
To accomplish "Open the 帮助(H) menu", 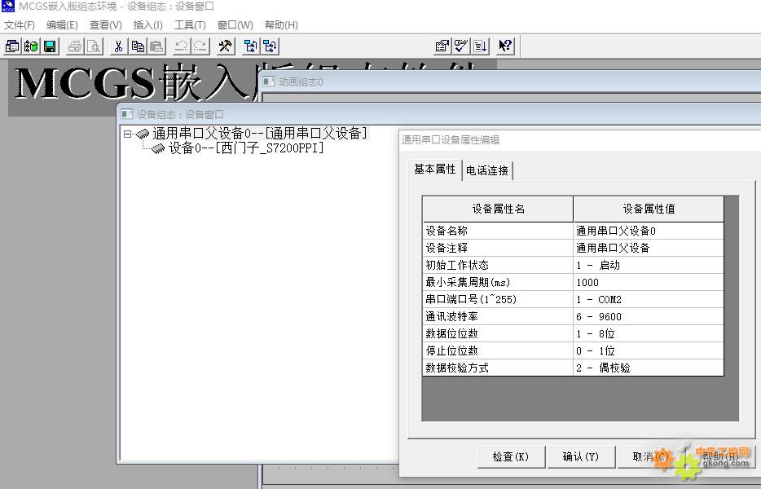I will [281, 24].
